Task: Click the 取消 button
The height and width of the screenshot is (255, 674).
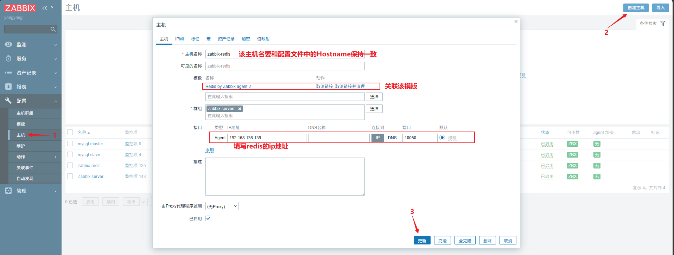Action: tap(508, 241)
